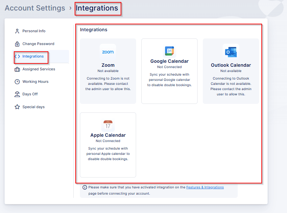Click the breadcrumb chevron separator
The height and width of the screenshot is (213, 287).
click(x=70, y=8)
